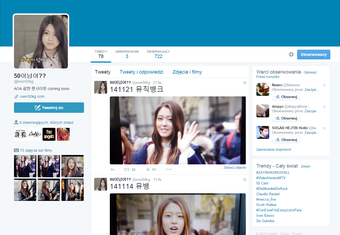Visit the over50kg.com link
The height and width of the screenshot is (235, 340).
(x=32, y=96)
